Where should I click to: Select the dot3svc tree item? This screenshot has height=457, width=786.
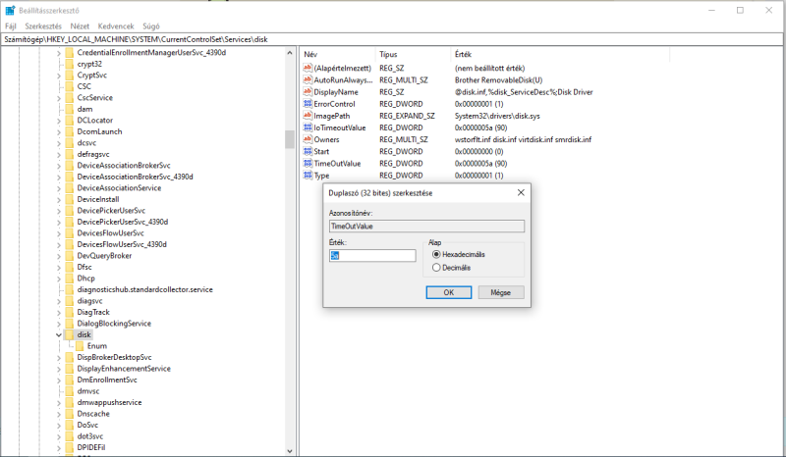pos(90,436)
